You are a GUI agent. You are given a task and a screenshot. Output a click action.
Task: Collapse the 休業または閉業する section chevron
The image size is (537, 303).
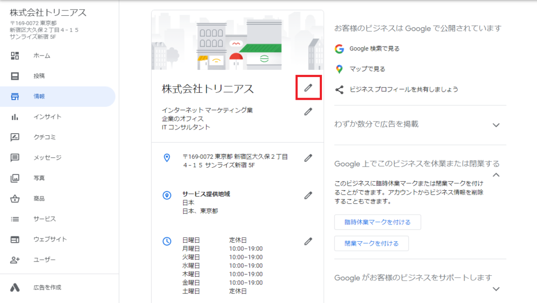pyautogui.click(x=496, y=175)
